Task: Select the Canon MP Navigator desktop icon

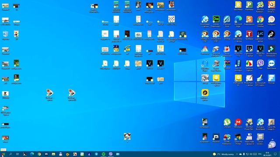Action: 216,51
